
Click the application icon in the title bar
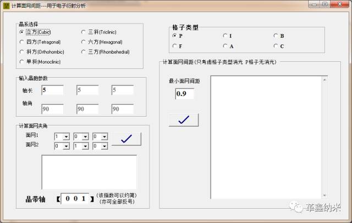pyautogui.click(x=6, y=4)
